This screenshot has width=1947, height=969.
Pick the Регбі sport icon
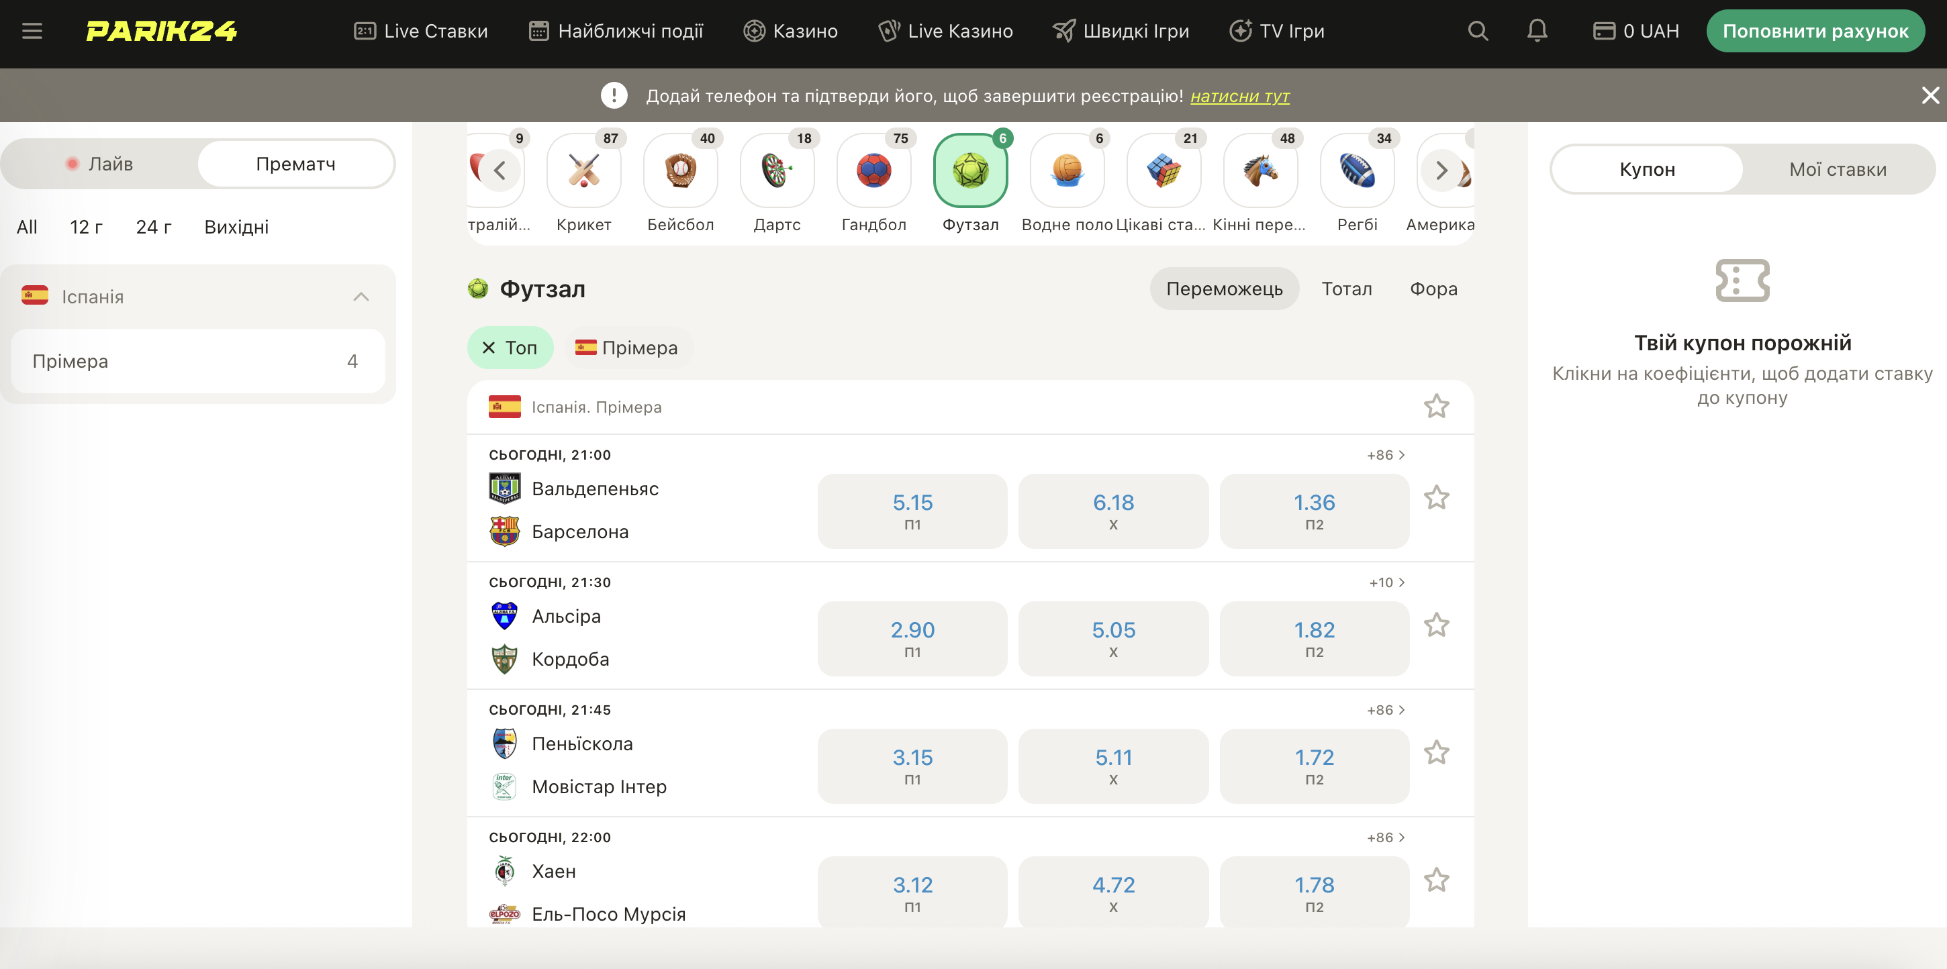click(1357, 170)
